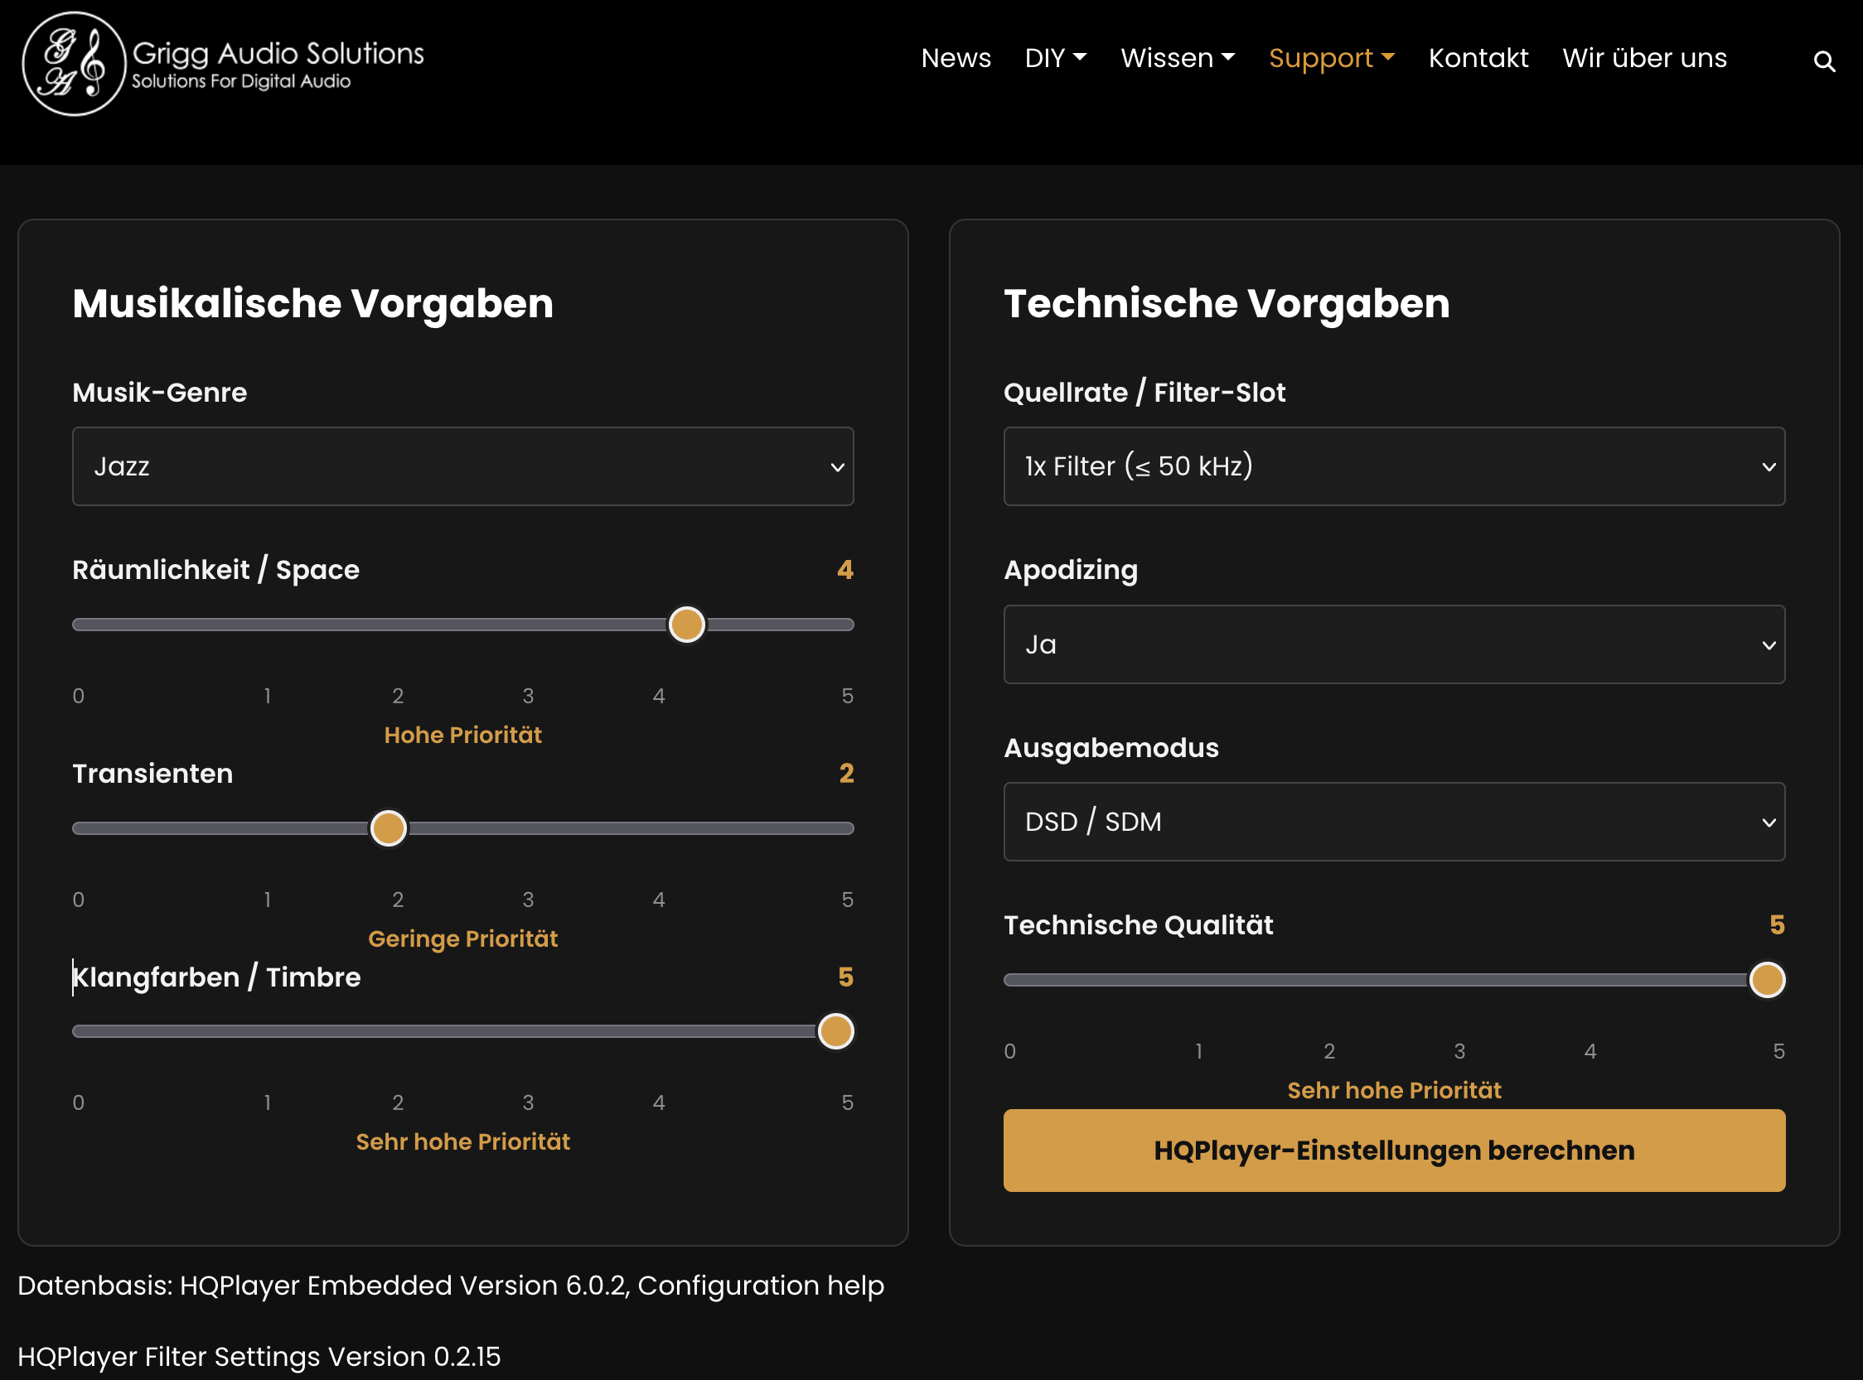Screen dimensions: 1863x1380
Task: Click the Technische Qualität slider
Action: point(1394,980)
